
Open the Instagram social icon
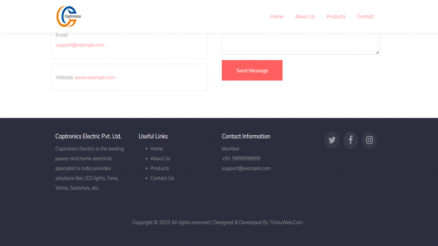[x=369, y=140]
